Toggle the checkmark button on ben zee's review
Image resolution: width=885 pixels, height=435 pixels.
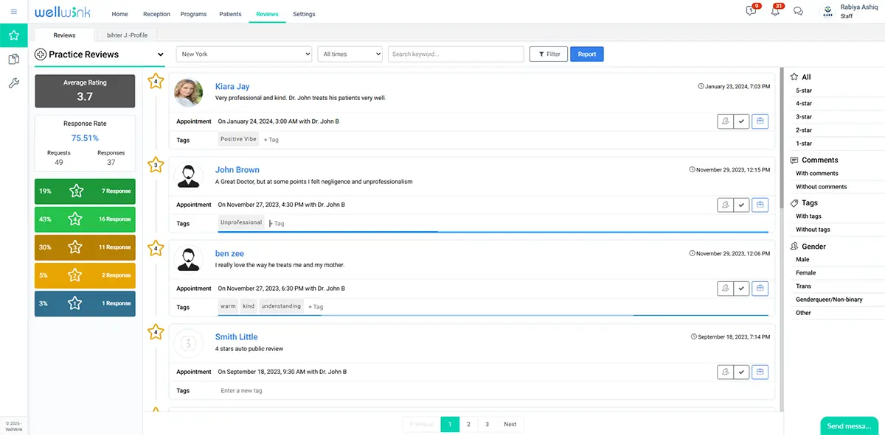click(x=742, y=289)
